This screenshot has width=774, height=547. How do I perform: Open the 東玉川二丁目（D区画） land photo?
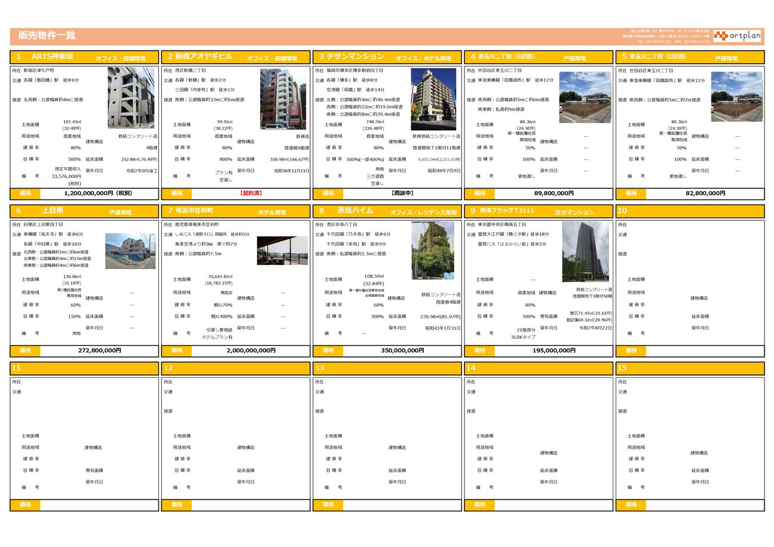pyautogui.click(x=736, y=96)
